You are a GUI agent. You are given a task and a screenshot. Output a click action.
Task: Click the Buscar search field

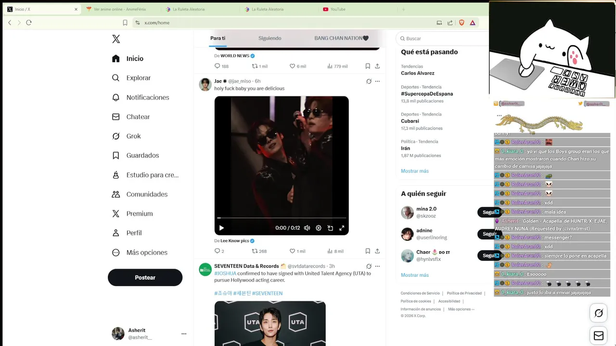[443, 38]
